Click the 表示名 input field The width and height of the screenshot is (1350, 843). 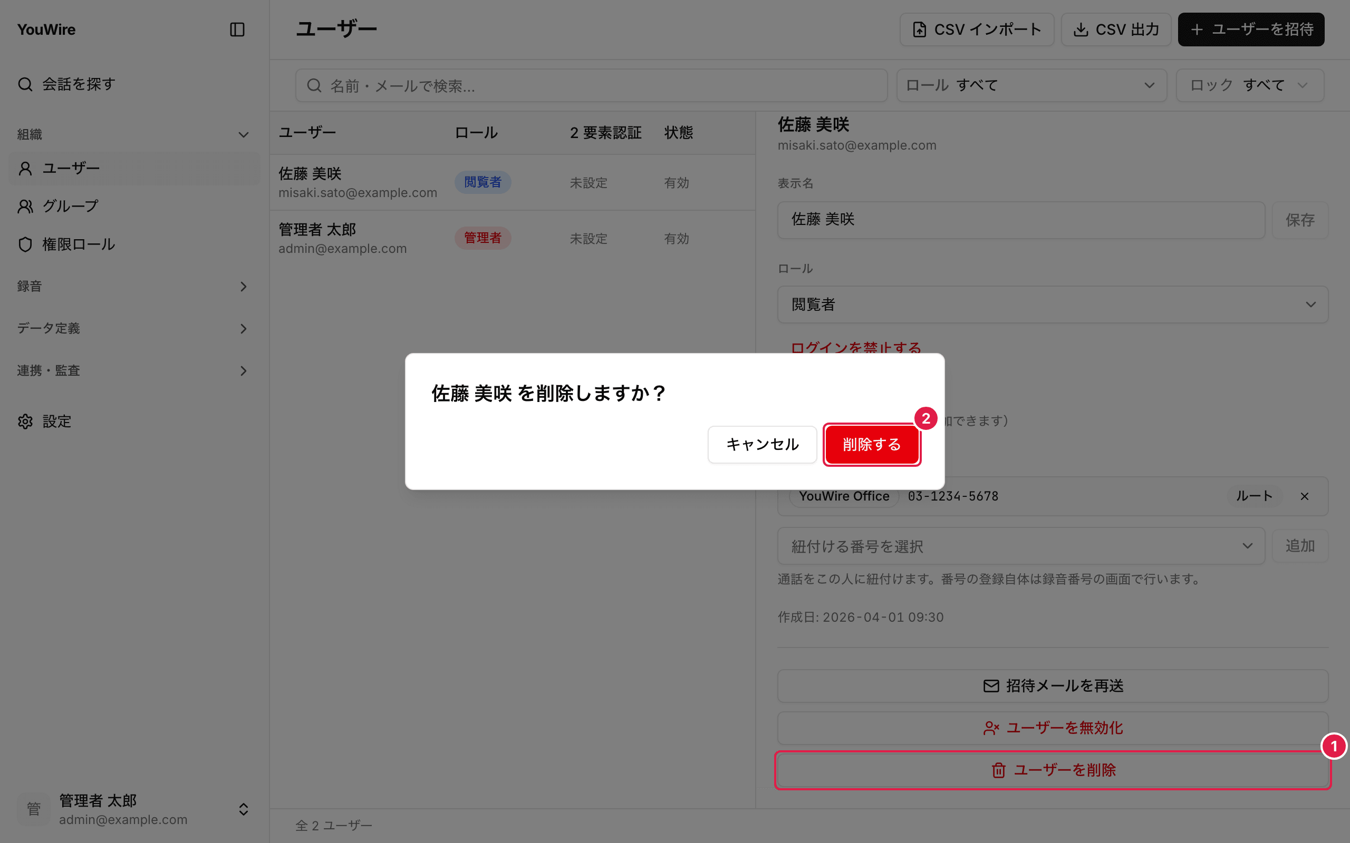coord(1021,220)
